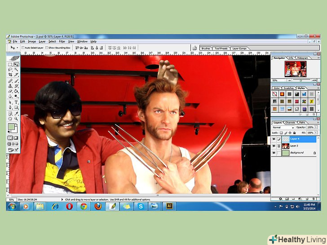Select the Paint Bucket tool
The width and height of the screenshot is (327, 245).
pyautogui.click(x=16, y=91)
